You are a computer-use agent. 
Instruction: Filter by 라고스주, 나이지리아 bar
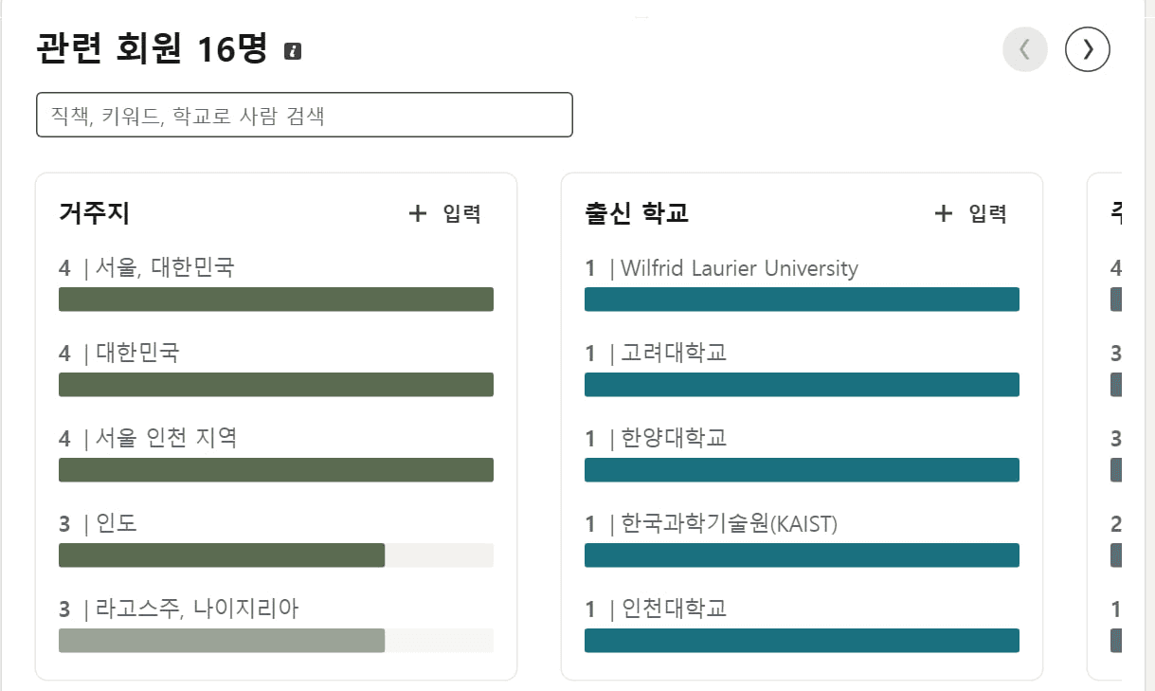click(x=222, y=641)
